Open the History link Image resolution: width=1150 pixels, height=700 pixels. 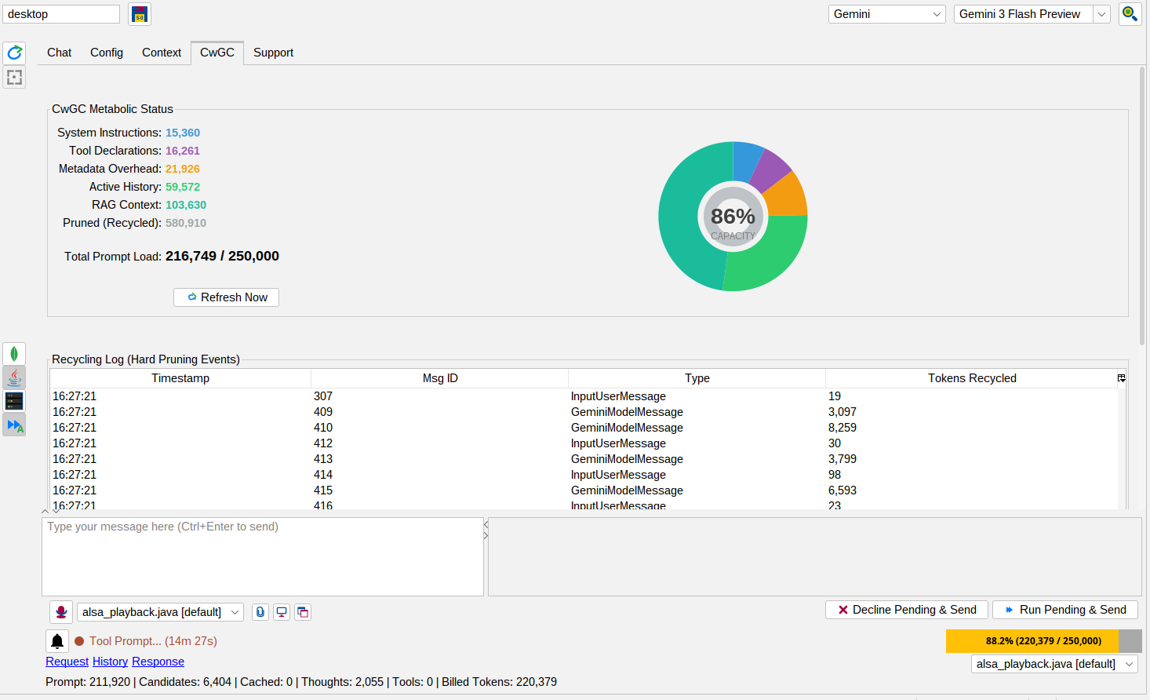[x=110, y=662]
